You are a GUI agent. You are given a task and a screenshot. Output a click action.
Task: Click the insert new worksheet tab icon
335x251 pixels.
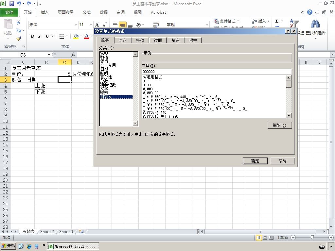click(81, 231)
